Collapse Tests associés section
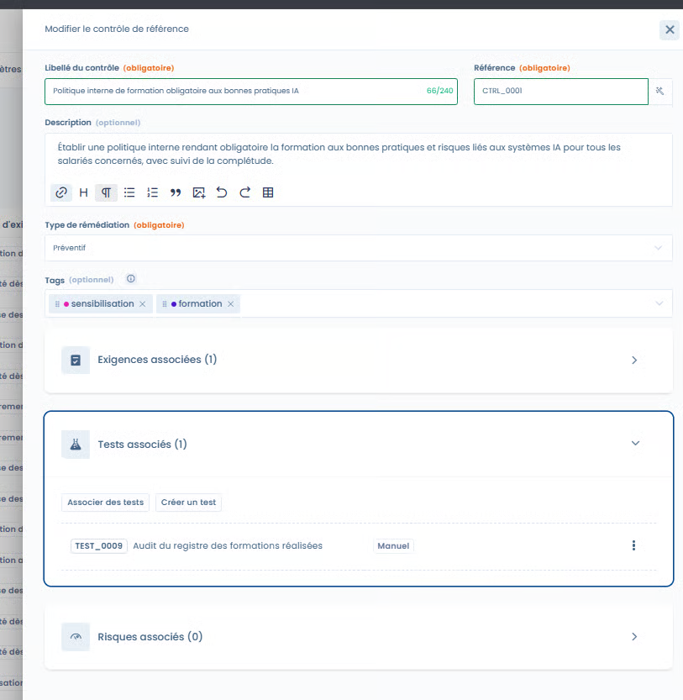Viewport: 683px width, 700px height. pos(635,444)
